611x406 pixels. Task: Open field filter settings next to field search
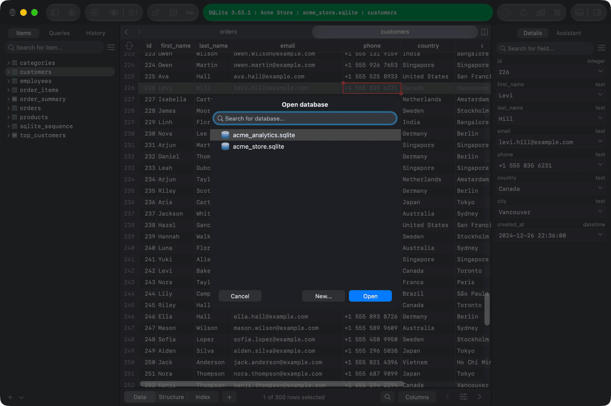[601, 48]
